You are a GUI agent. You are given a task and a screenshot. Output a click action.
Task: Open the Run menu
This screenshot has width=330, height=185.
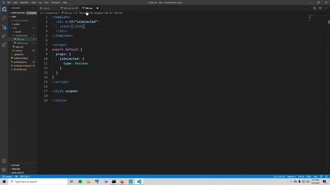[46, 3]
